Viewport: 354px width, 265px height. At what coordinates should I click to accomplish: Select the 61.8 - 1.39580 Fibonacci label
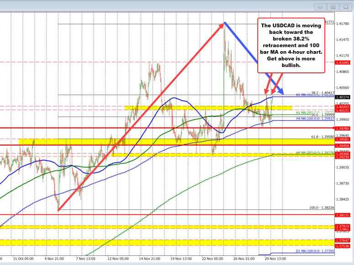(x=323, y=137)
